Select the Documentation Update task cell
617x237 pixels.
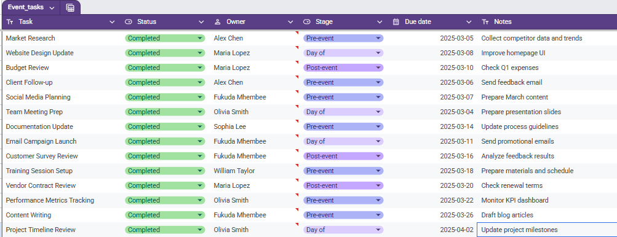click(x=62, y=126)
